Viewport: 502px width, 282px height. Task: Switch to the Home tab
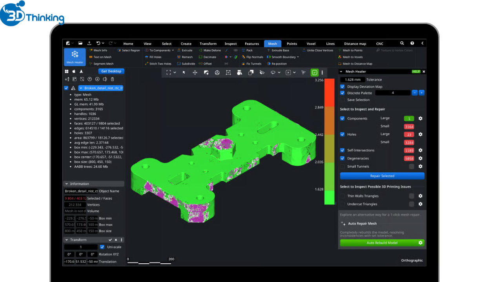click(x=128, y=44)
